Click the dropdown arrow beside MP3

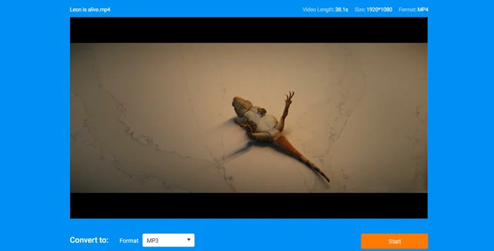pyautogui.click(x=189, y=240)
